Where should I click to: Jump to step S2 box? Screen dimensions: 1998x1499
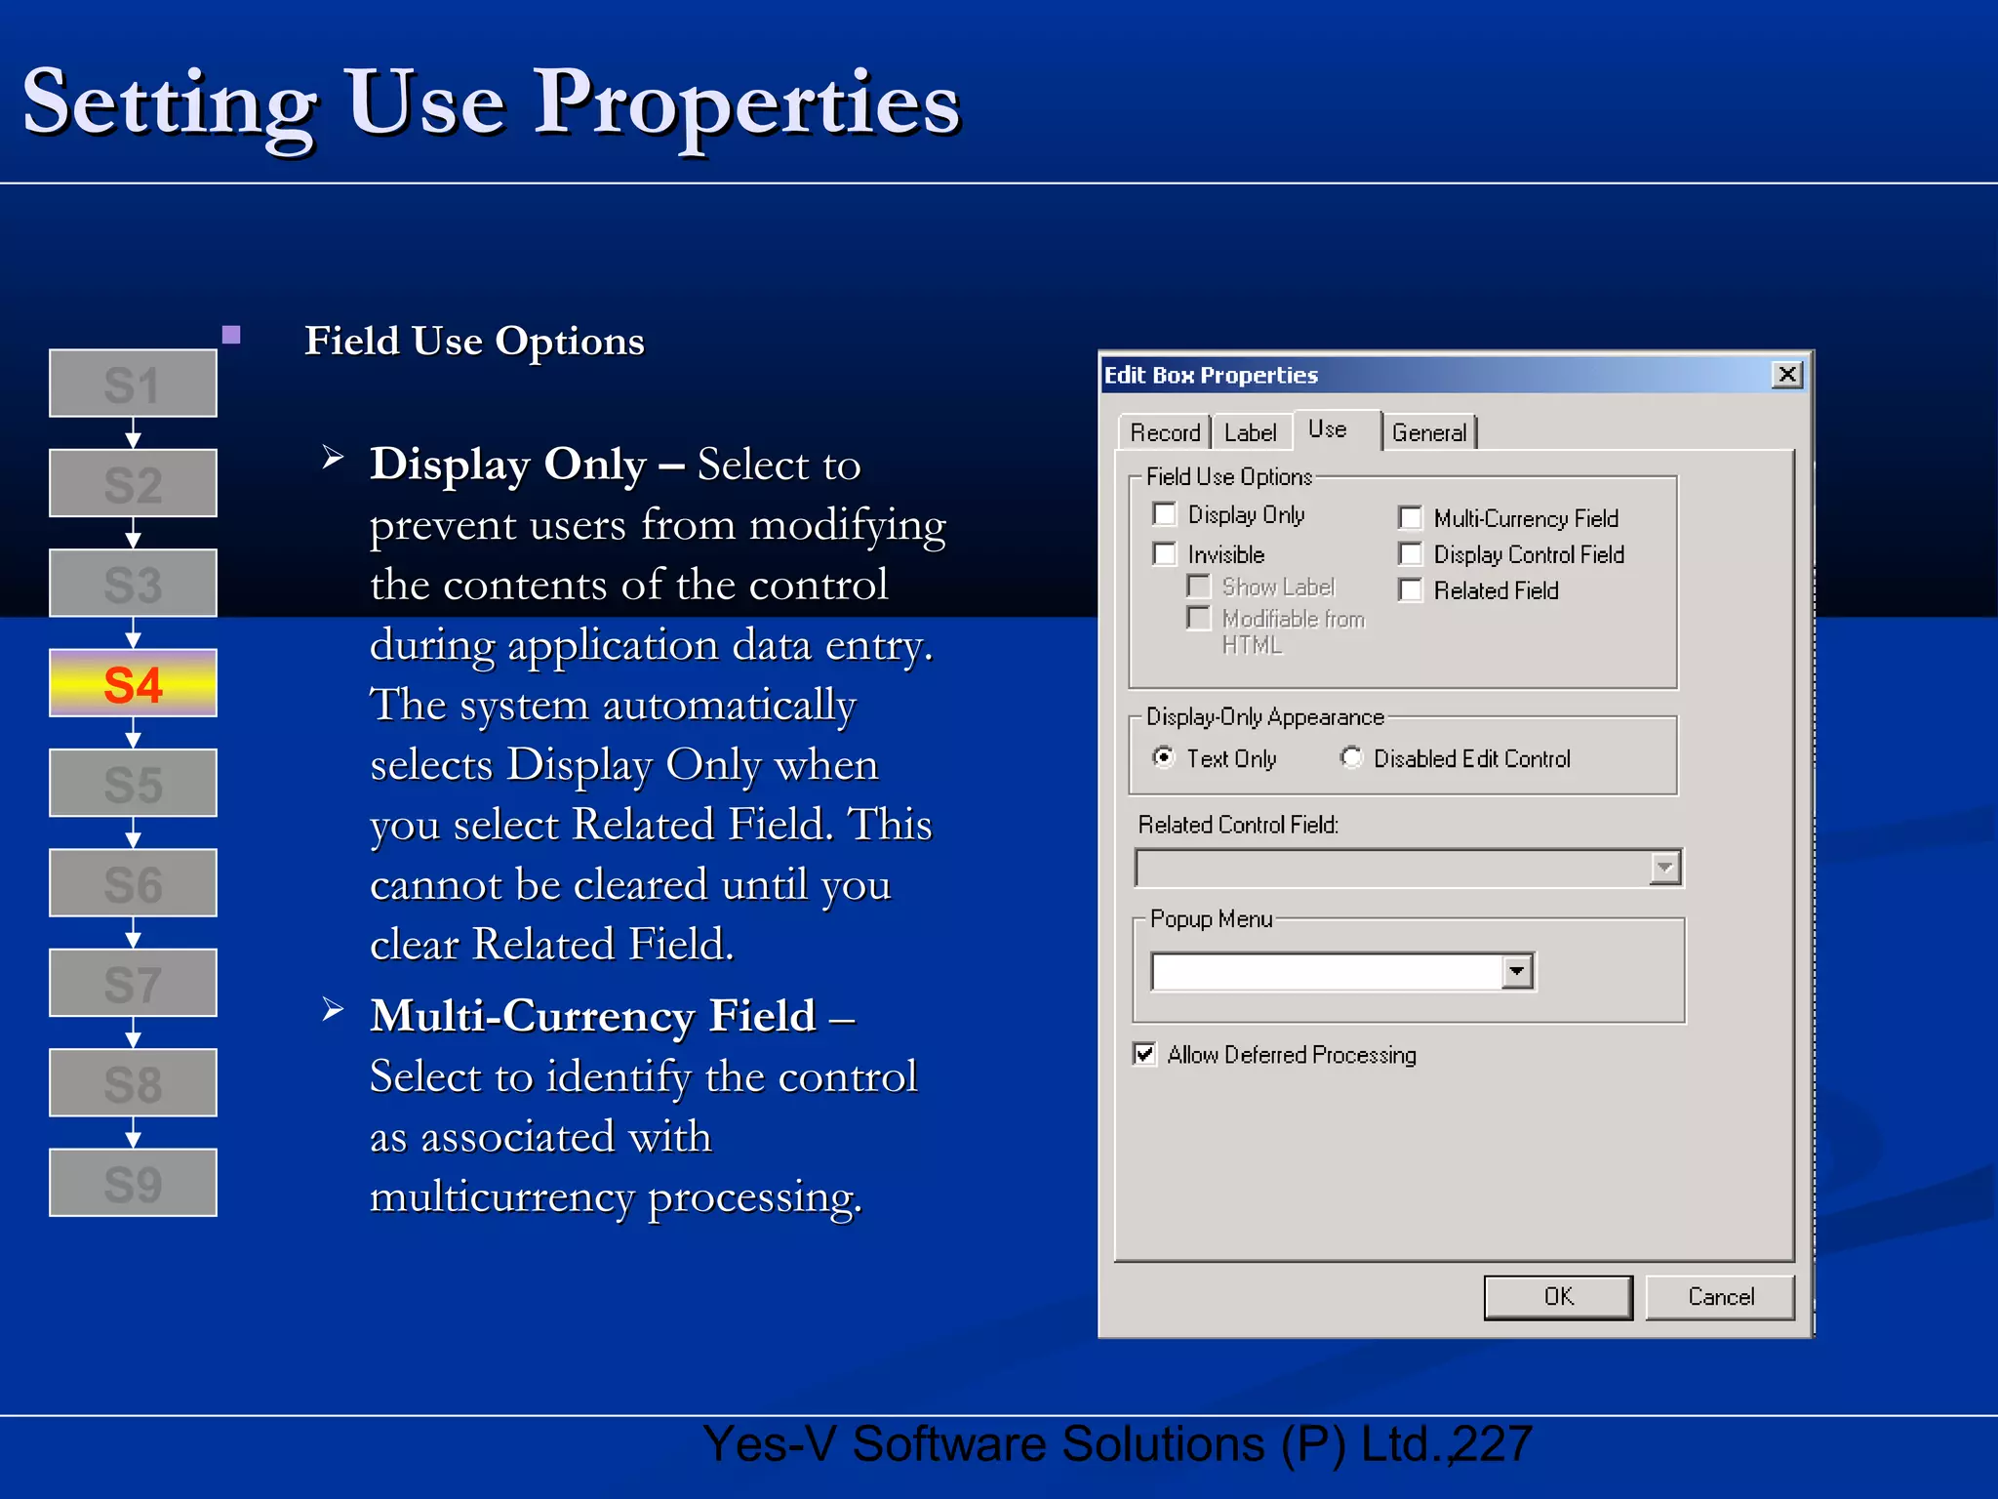[x=134, y=483]
